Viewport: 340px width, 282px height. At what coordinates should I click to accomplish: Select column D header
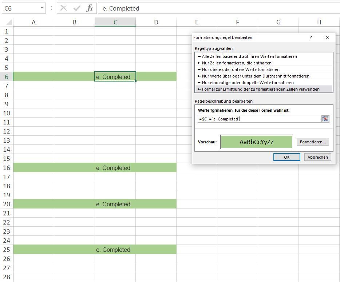[156, 22]
